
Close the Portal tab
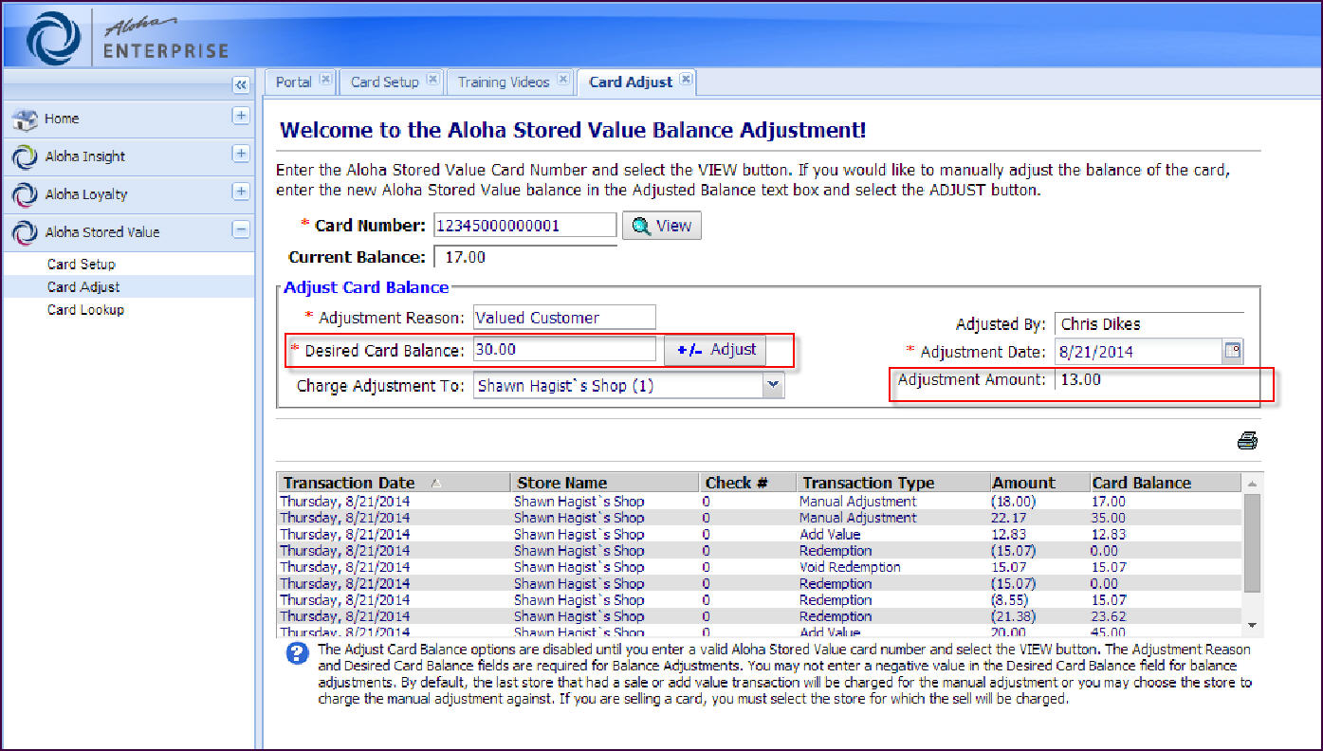(x=325, y=80)
